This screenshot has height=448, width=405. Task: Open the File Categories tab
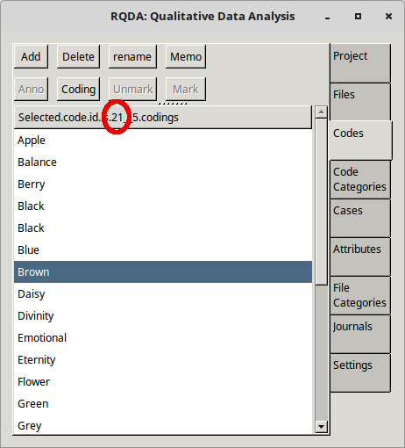pos(360,295)
